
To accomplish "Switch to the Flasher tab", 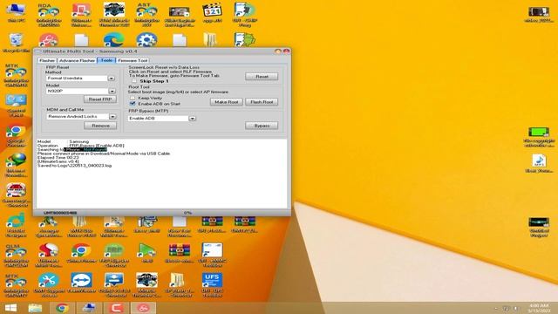I will pos(47,60).
